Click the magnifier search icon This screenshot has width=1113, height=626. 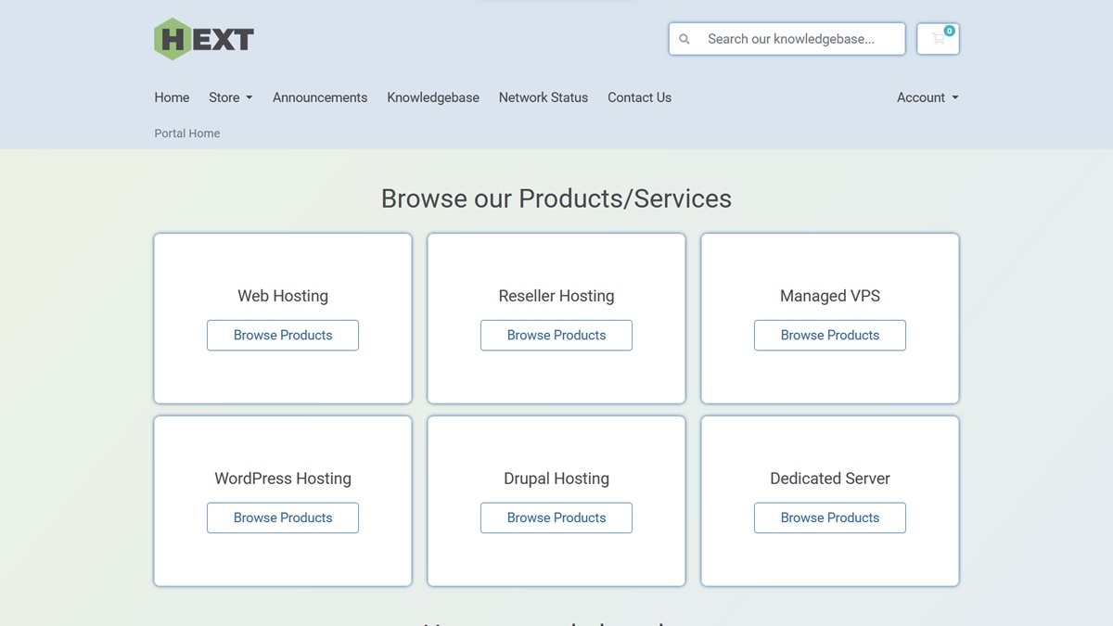click(x=684, y=39)
